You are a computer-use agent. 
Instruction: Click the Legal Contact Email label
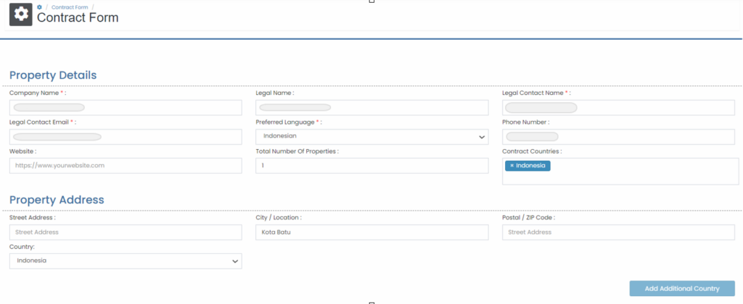tap(43, 122)
